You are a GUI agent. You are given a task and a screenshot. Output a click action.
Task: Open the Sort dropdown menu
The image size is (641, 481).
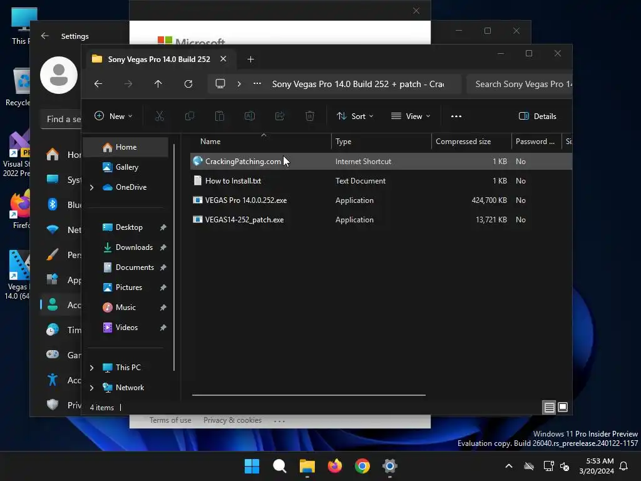coord(355,116)
